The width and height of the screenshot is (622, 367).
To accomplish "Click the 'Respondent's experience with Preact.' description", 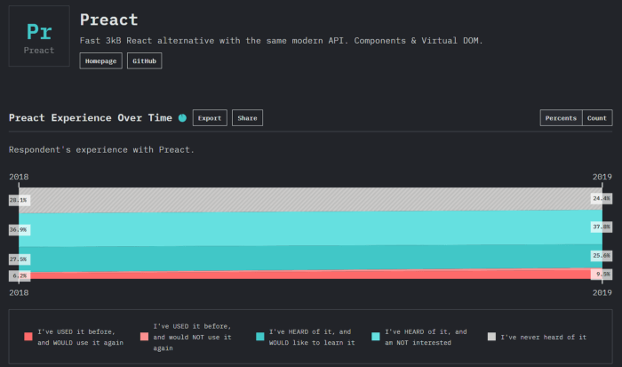I will (x=101, y=149).
